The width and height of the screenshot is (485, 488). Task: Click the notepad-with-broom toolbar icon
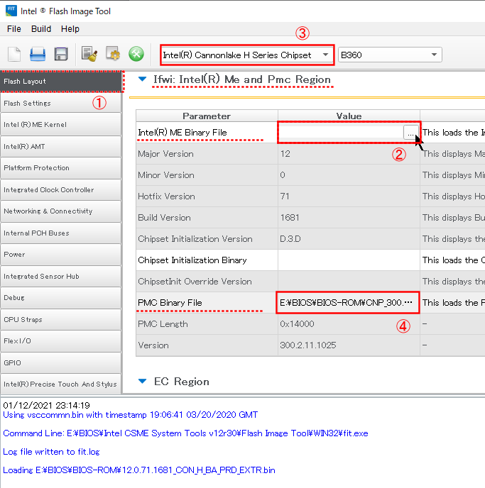(x=89, y=55)
